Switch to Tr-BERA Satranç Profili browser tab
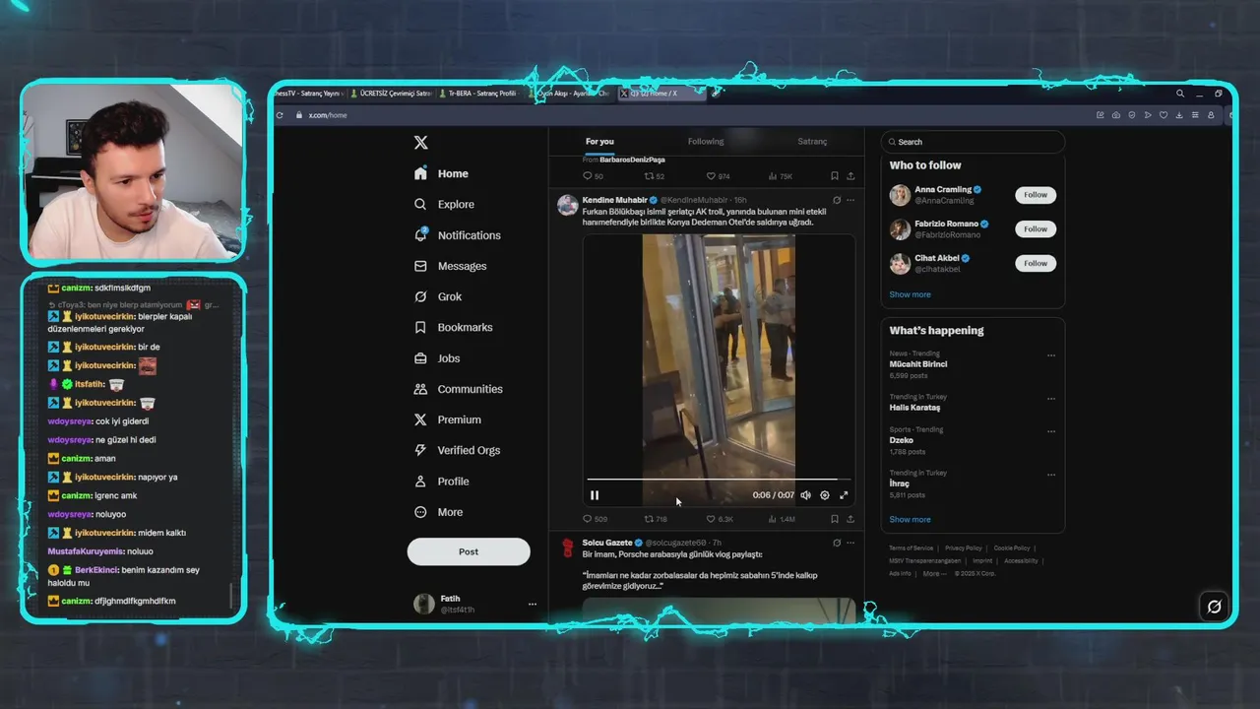This screenshot has height=709, width=1260. pos(482,94)
